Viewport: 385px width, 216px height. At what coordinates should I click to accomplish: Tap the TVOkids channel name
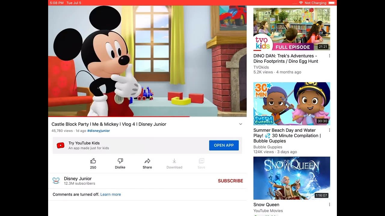261,67
